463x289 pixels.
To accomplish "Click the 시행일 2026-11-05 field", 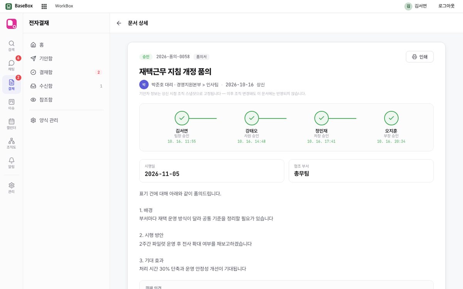I will (x=211, y=171).
